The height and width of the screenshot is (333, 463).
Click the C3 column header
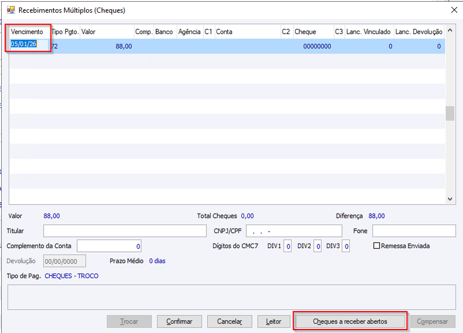point(339,32)
